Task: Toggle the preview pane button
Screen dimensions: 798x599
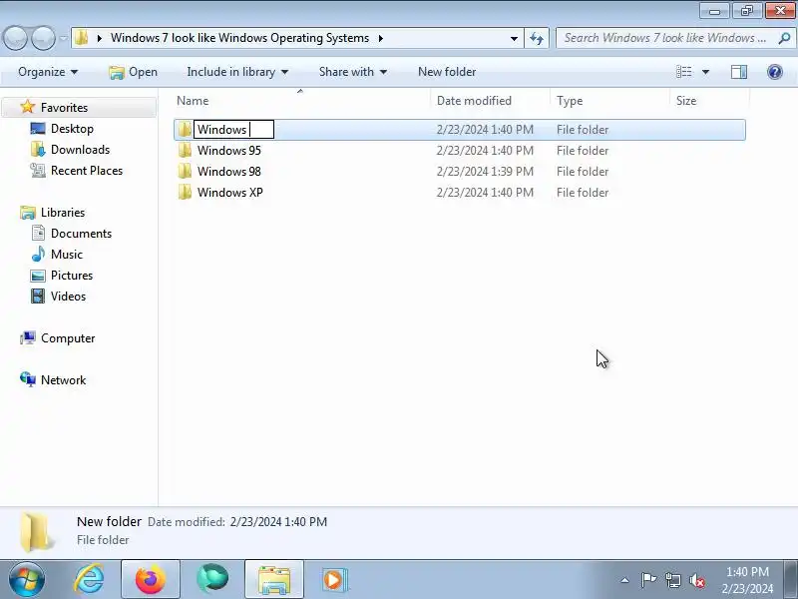Action: [739, 72]
